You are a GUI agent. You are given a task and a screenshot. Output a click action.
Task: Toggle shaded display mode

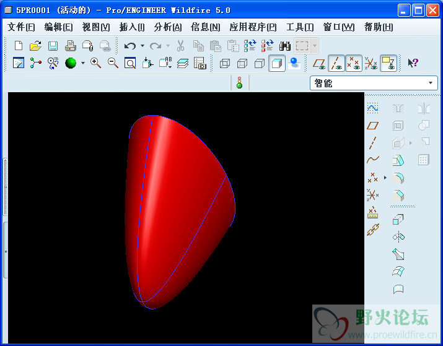[277, 63]
